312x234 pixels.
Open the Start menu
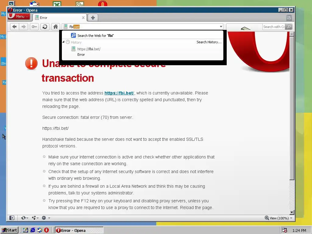pyautogui.click(x=9, y=230)
